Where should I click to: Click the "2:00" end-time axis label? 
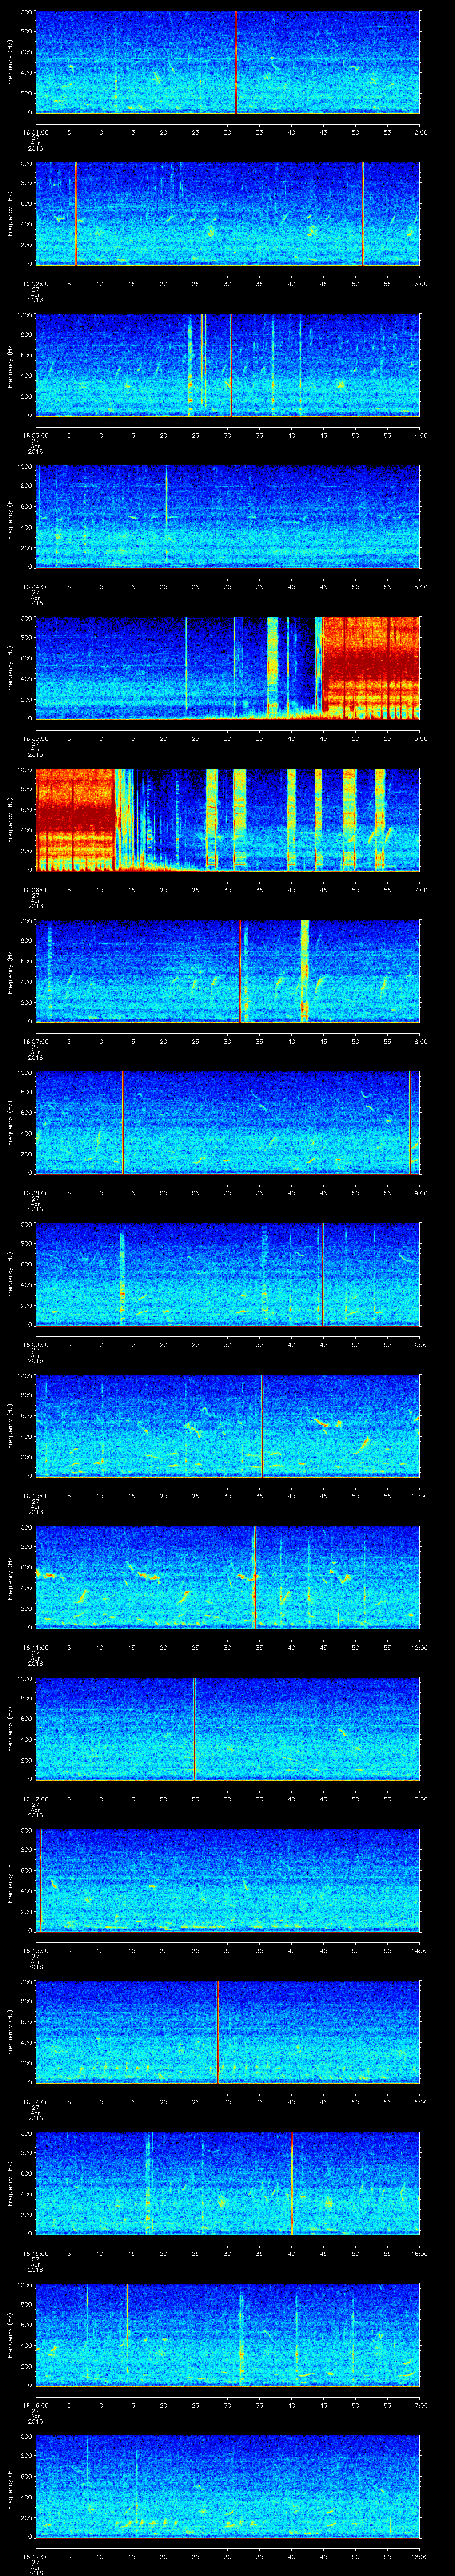(x=420, y=132)
